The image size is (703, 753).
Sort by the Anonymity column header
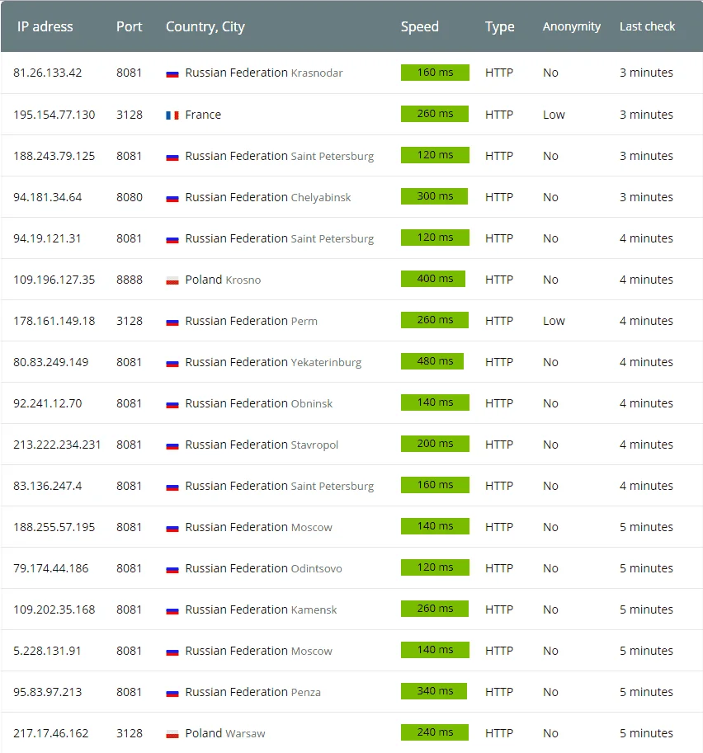571,26
